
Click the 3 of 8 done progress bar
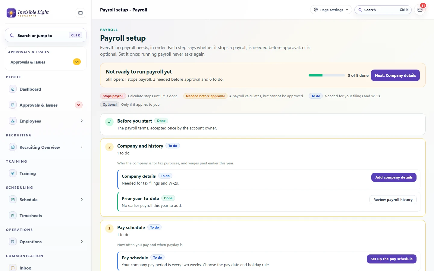point(326,75)
